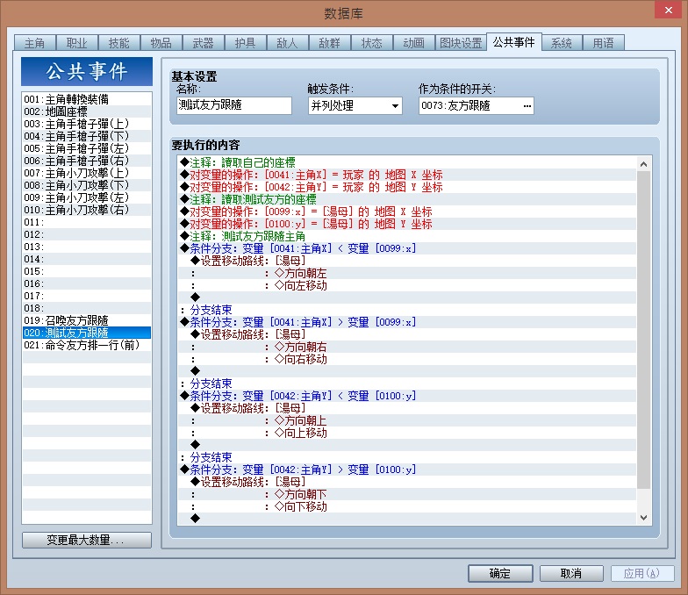This screenshot has width=688, height=595.
Task: Click the vertical scrollbar thumb of event contents
Action: [644, 330]
